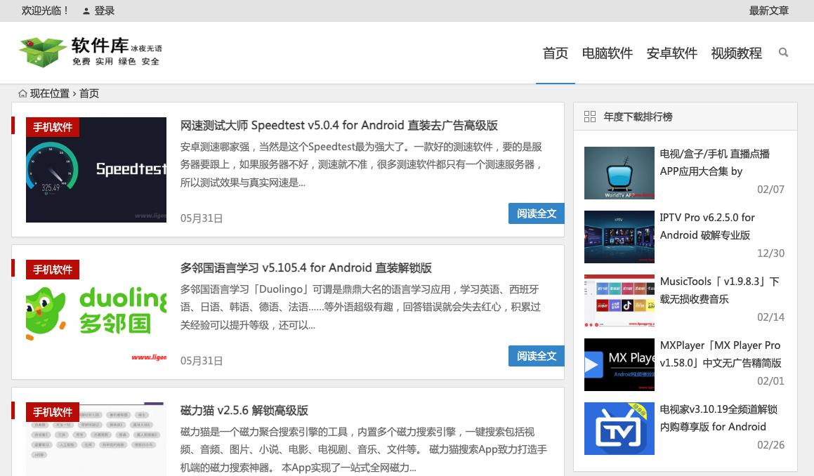Open the MX Player thumbnail
Screen dimensions: 814x476
click(x=619, y=364)
